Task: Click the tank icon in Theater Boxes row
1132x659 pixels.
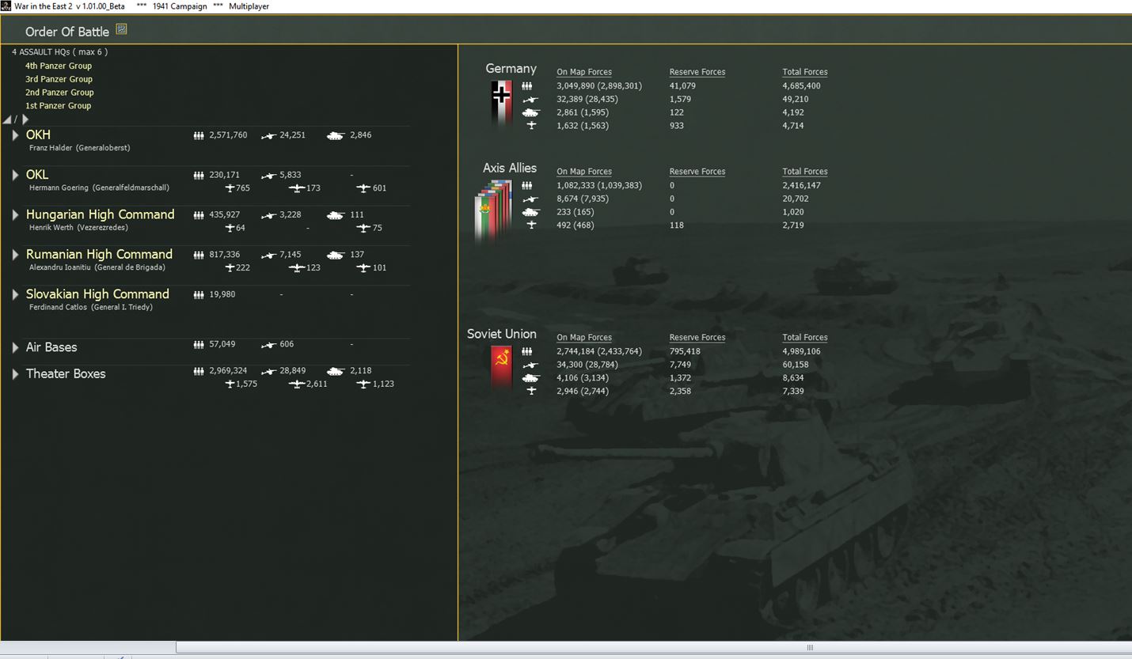Action: pyautogui.click(x=336, y=371)
